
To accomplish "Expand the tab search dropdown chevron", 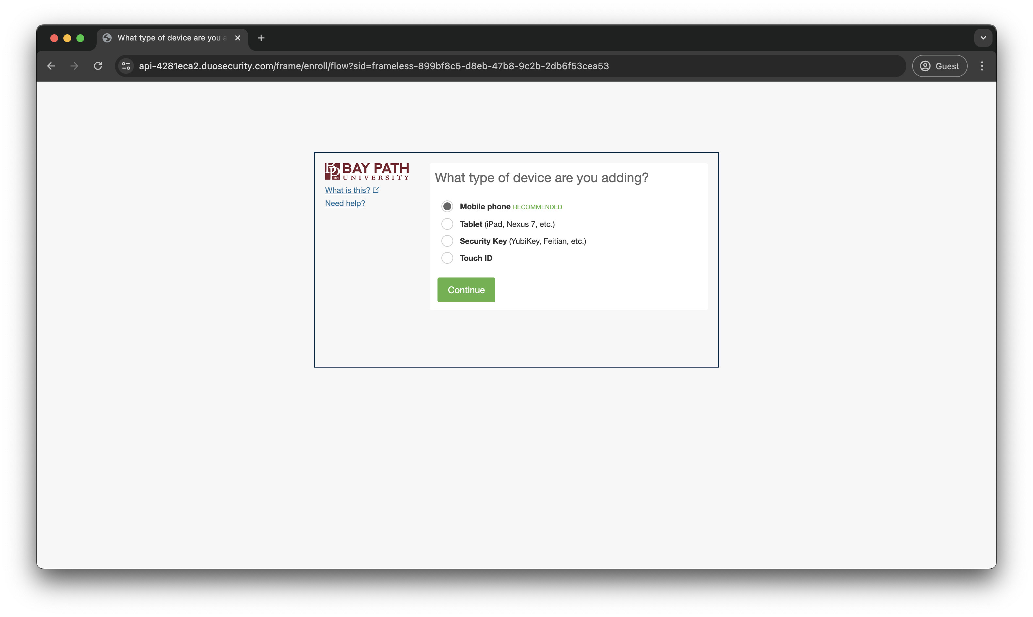I will [x=983, y=38].
